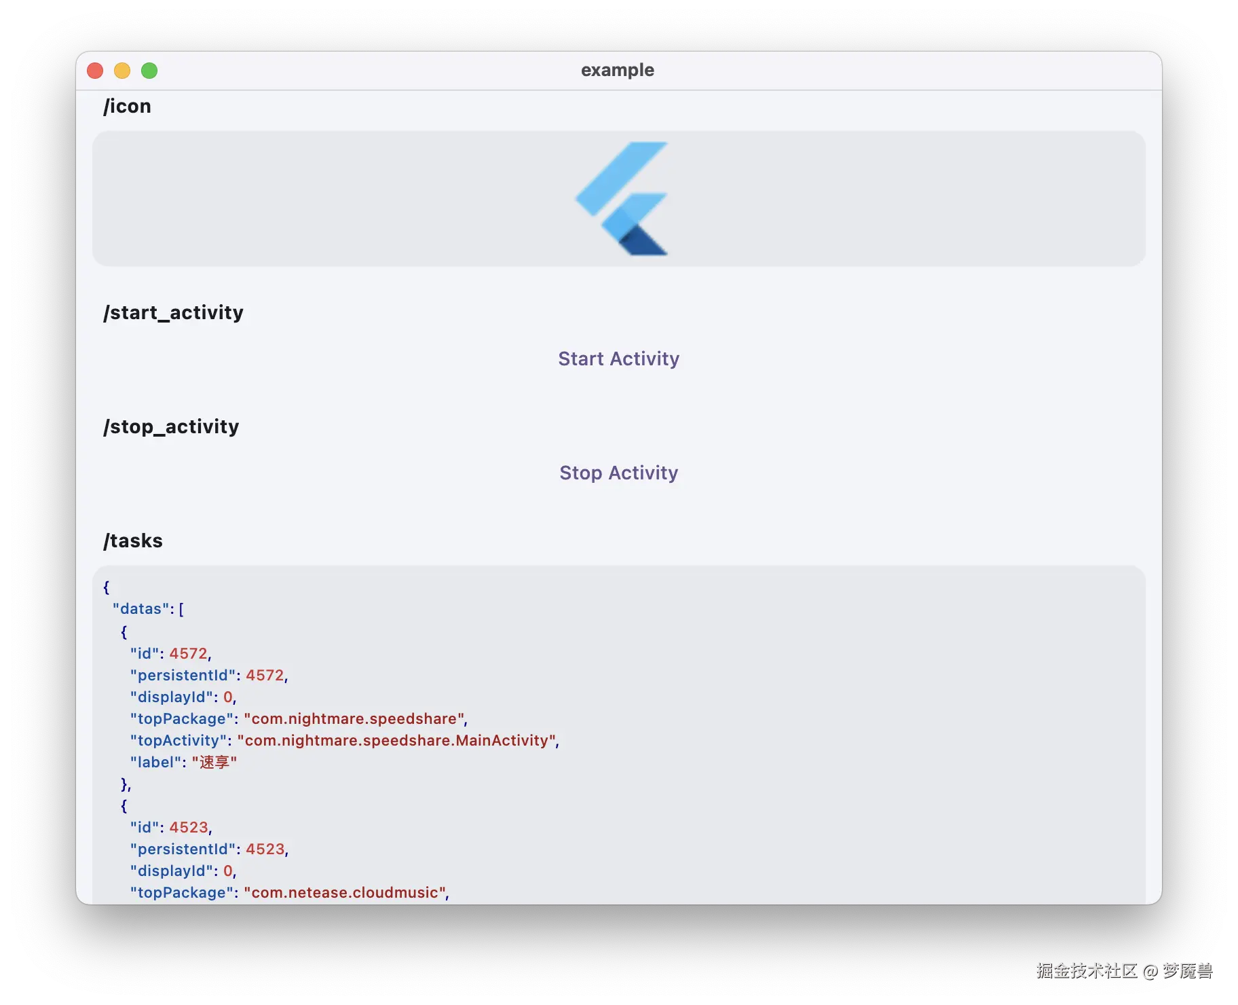Select the /stop_activity section heading
1238x1005 pixels.
[171, 426]
